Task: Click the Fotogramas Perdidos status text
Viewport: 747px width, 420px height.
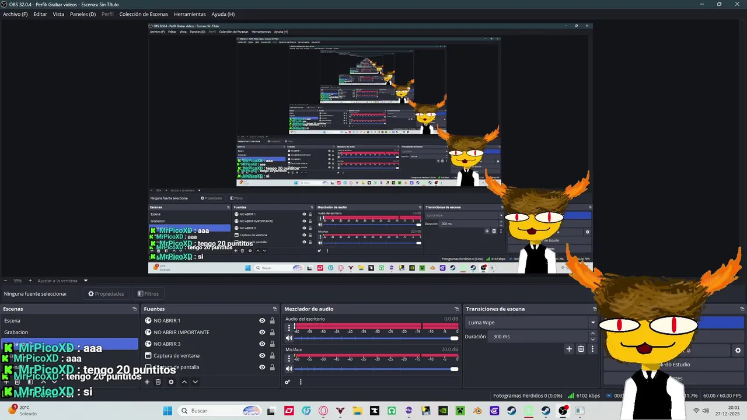Action: pos(528,395)
